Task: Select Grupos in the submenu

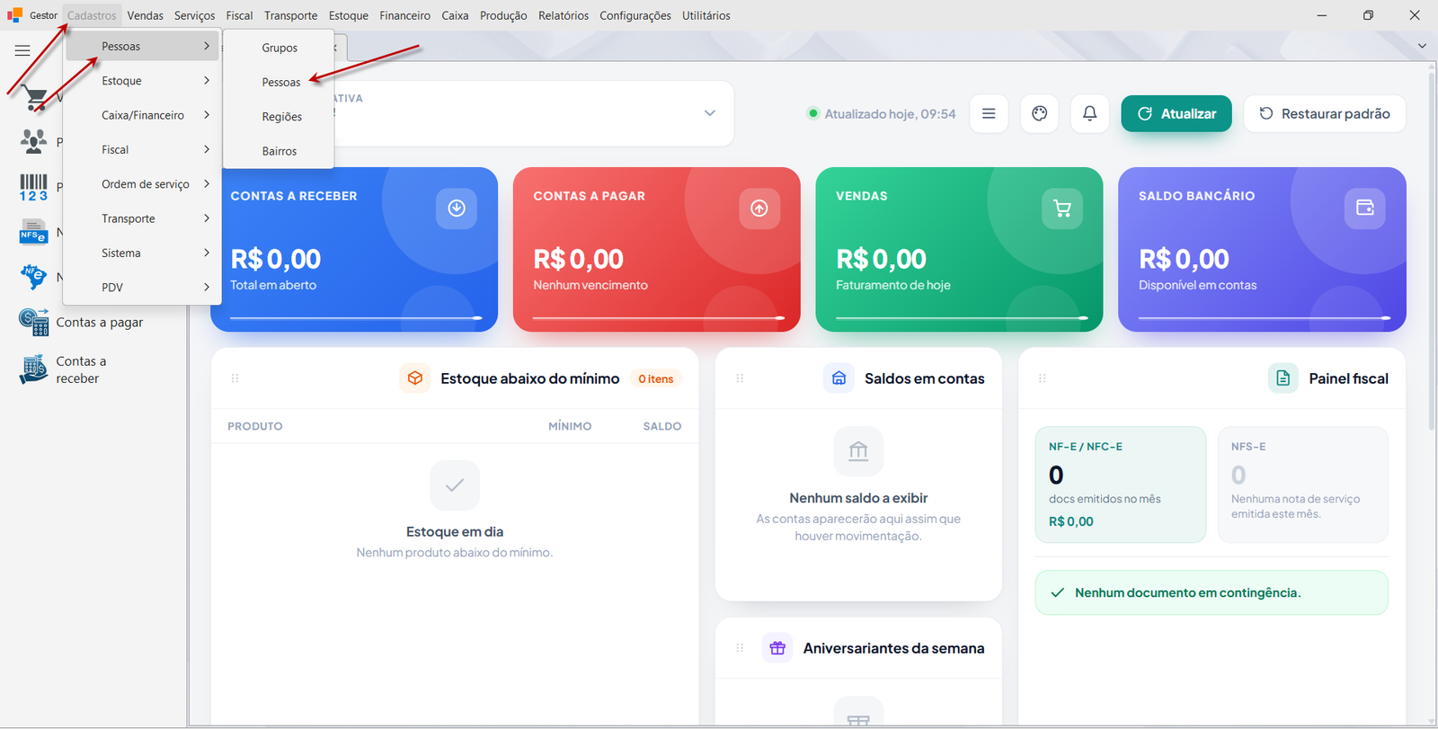Action: tap(279, 48)
